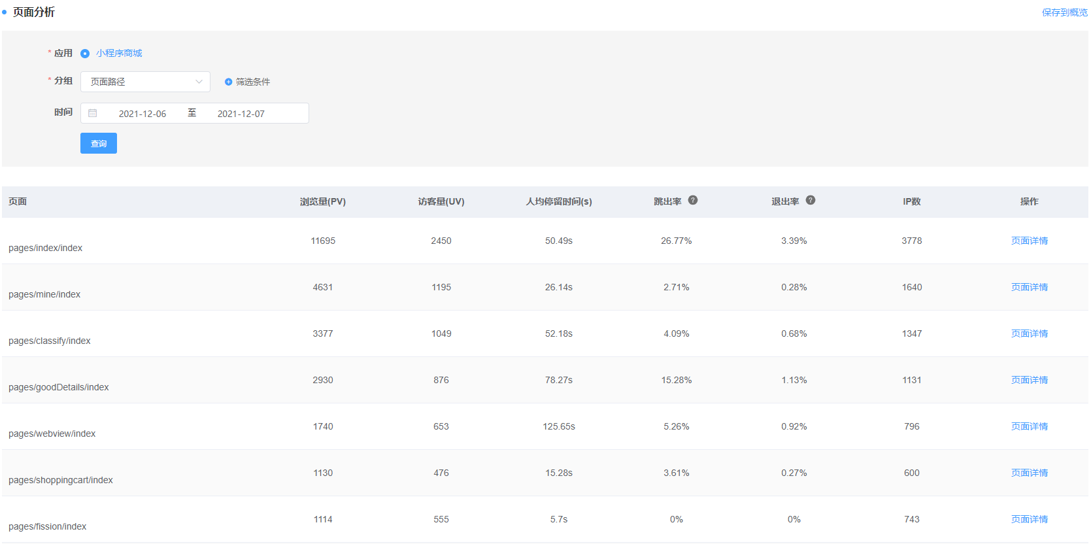Click the 跳出率 column header text
This screenshot has width=1091, height=544.
tap(667, 201)
